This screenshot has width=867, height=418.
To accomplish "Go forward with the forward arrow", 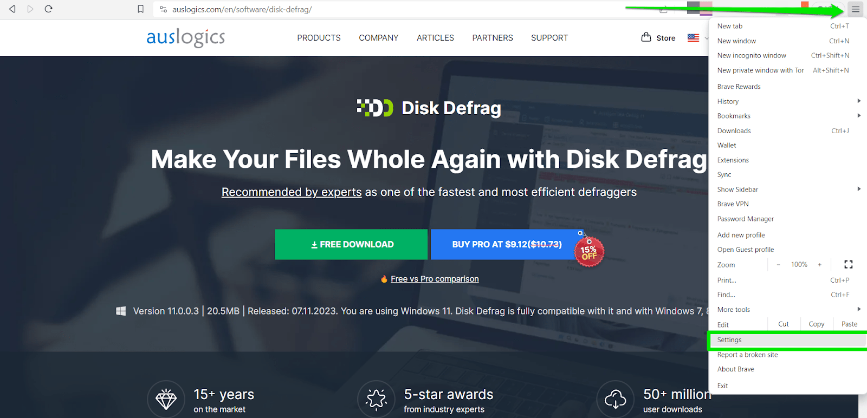I will [x=30, y=9].
